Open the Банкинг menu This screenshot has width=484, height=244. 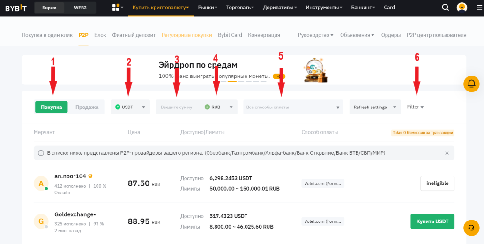pos(363,8)
